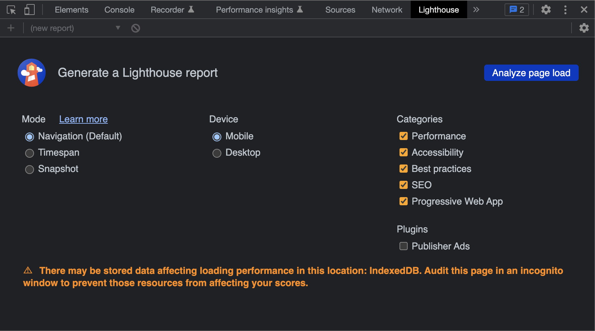Viewport: 595px width, 331px height.
Task: Click the plus icon to add report
Action: click(11, 28)
